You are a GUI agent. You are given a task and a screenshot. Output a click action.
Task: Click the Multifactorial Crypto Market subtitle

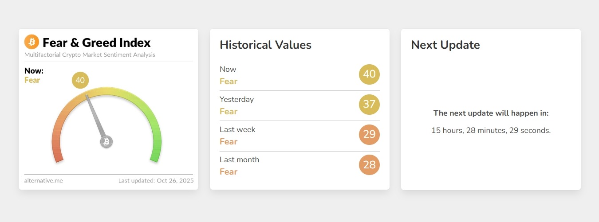[x=90, y=55]
